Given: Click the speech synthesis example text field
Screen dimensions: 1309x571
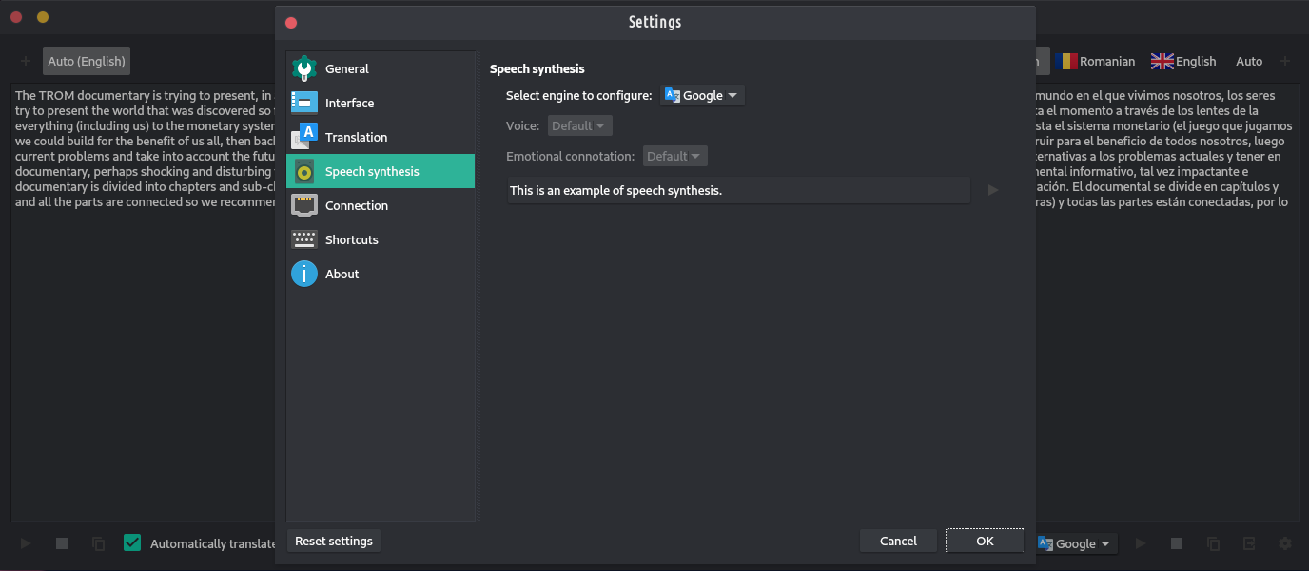Looking at the screenshot, I should (738, 190).
